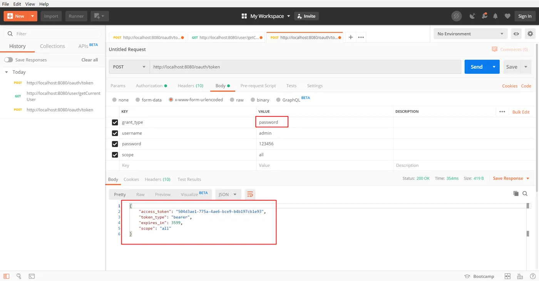Uncheck the grant_type row checkbox

click(x=115, y=122)
